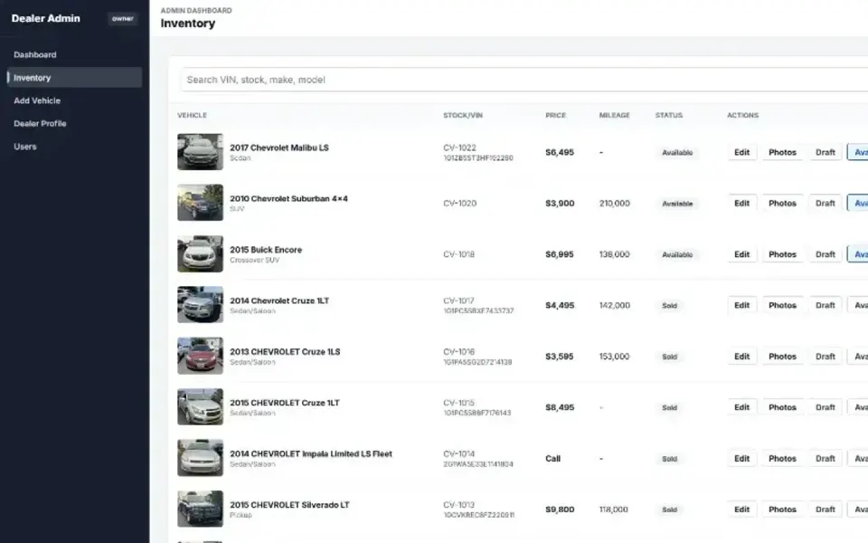Click stock number CV-1020

pos(459,204)
